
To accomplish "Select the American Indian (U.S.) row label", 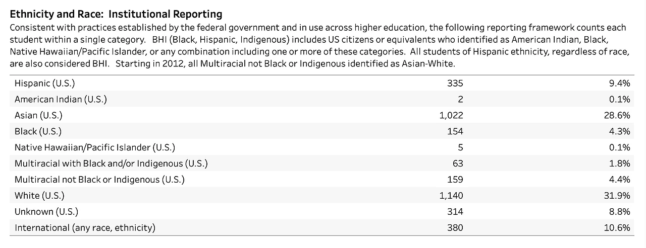I will click(x=61, y=100).
